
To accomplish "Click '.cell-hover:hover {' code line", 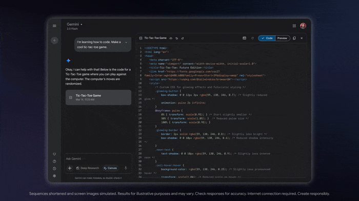I will point(169,165).
